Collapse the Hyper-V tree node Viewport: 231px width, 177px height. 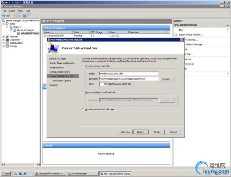tap(7, 27)
